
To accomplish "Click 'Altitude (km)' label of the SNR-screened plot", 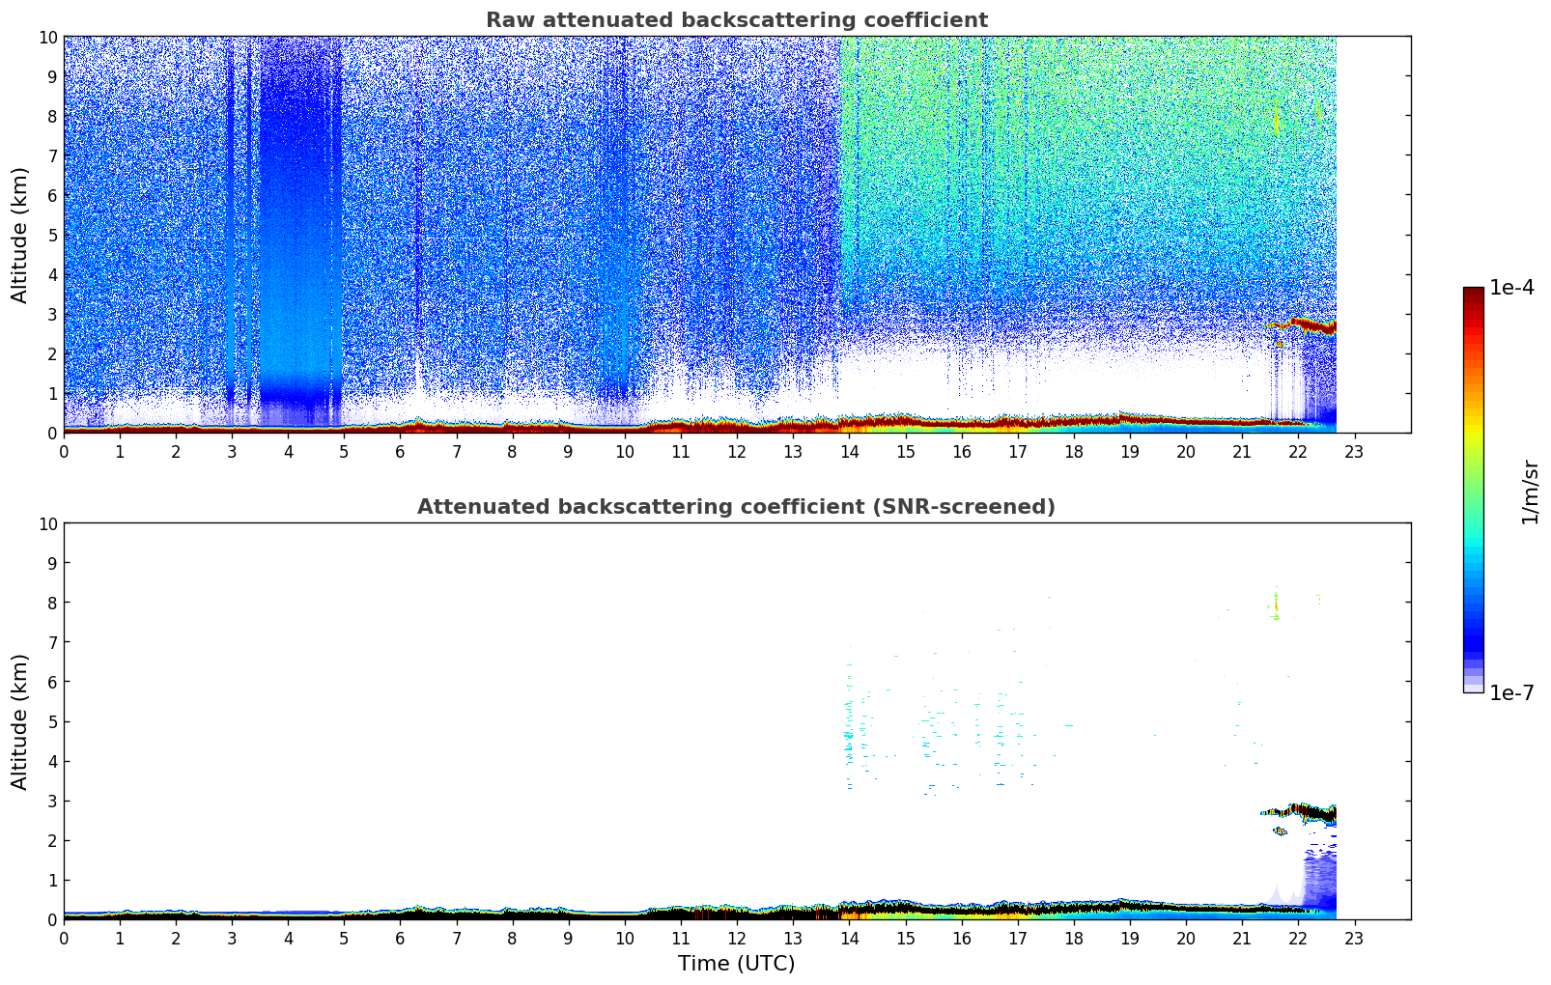I will point(20,721).
